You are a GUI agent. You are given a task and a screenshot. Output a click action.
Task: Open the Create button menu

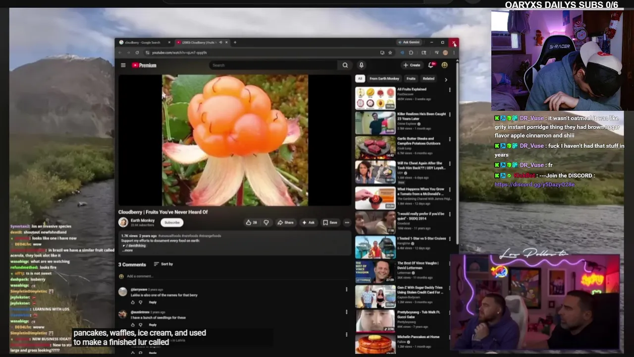(412, 65)
